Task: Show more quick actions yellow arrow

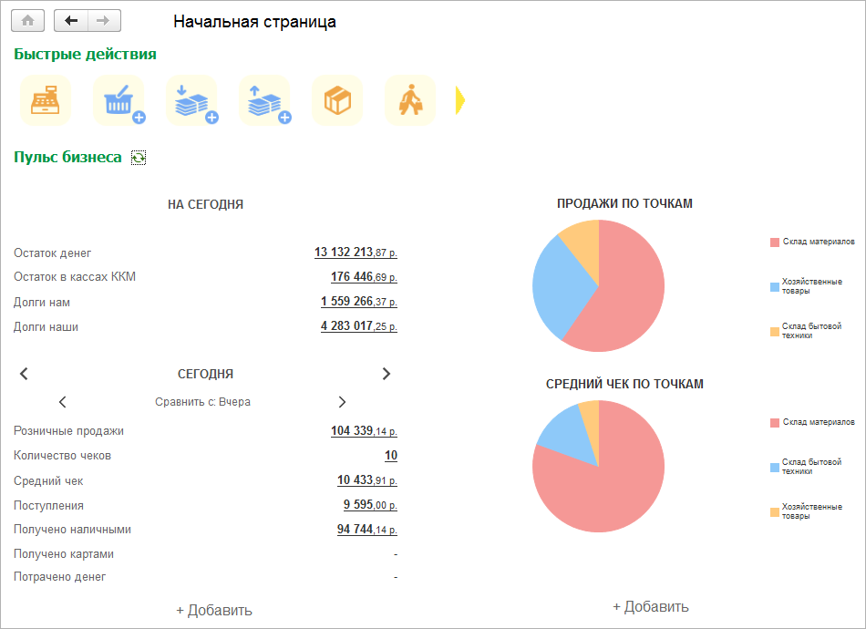Action: coord(460,100)
